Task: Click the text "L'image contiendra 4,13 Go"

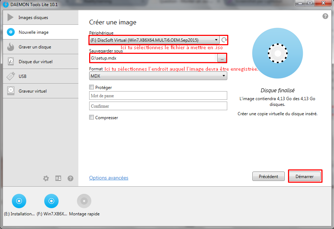Action: 265,99
